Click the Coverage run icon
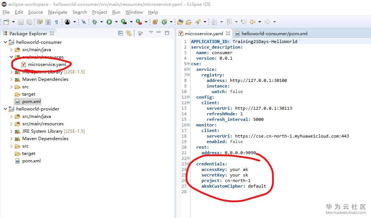Image resolution: width=371 pixels, height=218 pixels. click(x=124, y=22)
